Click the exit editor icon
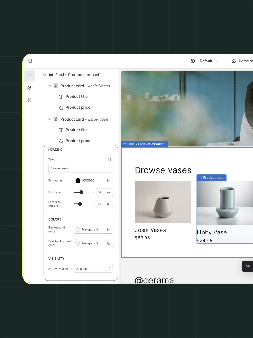Screen dimensions: 253x338 tap(30, 61)
